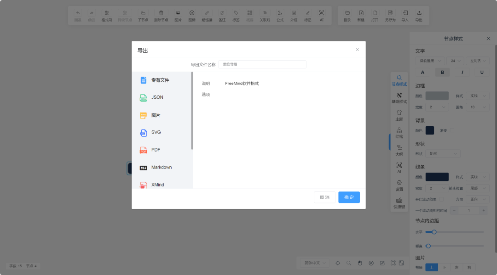Select the SVG export format

pos(155,132)
